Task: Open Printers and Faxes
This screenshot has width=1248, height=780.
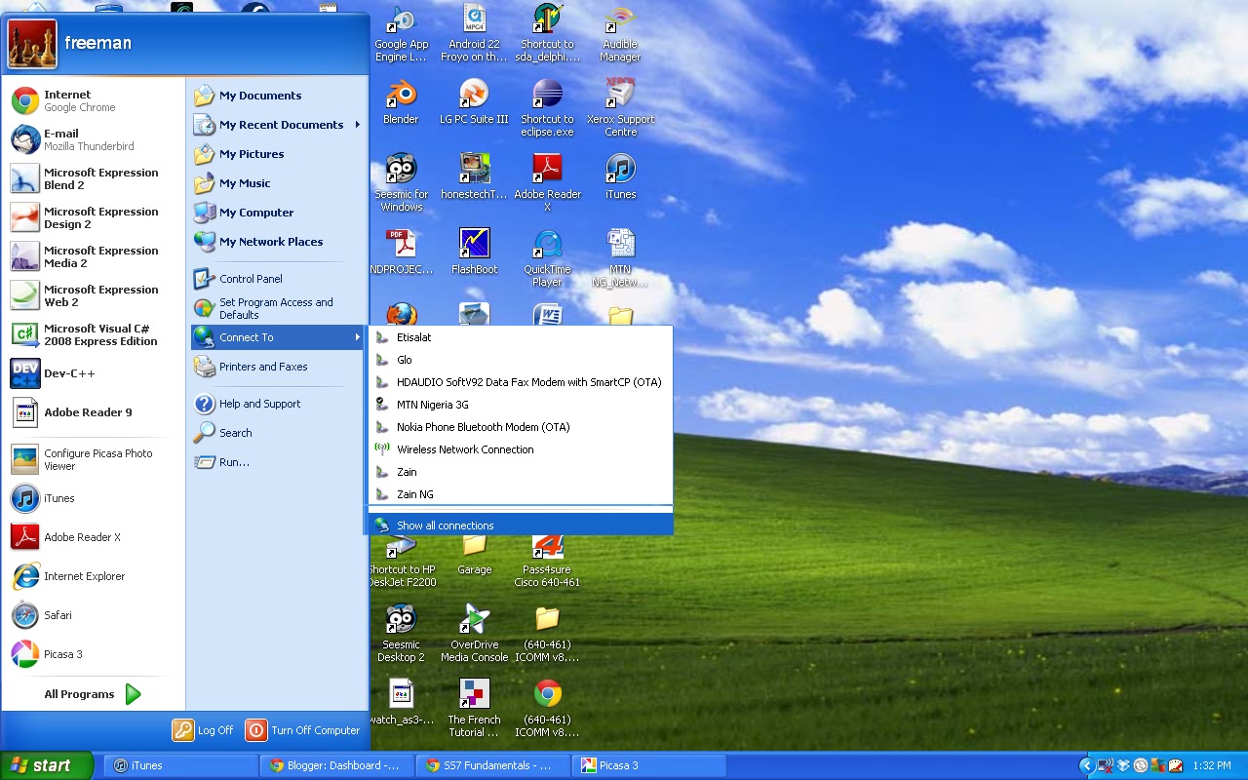Action: 277,367
